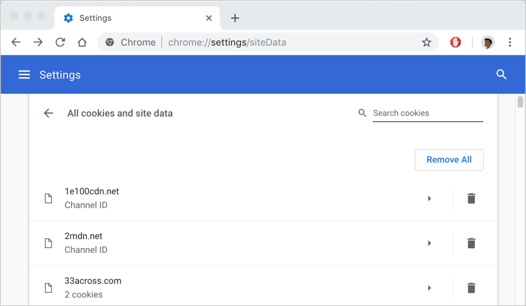Viewport: 526px width, 306px height.
Task: Bookmark this page with the star icon
Action: point(426,42)
